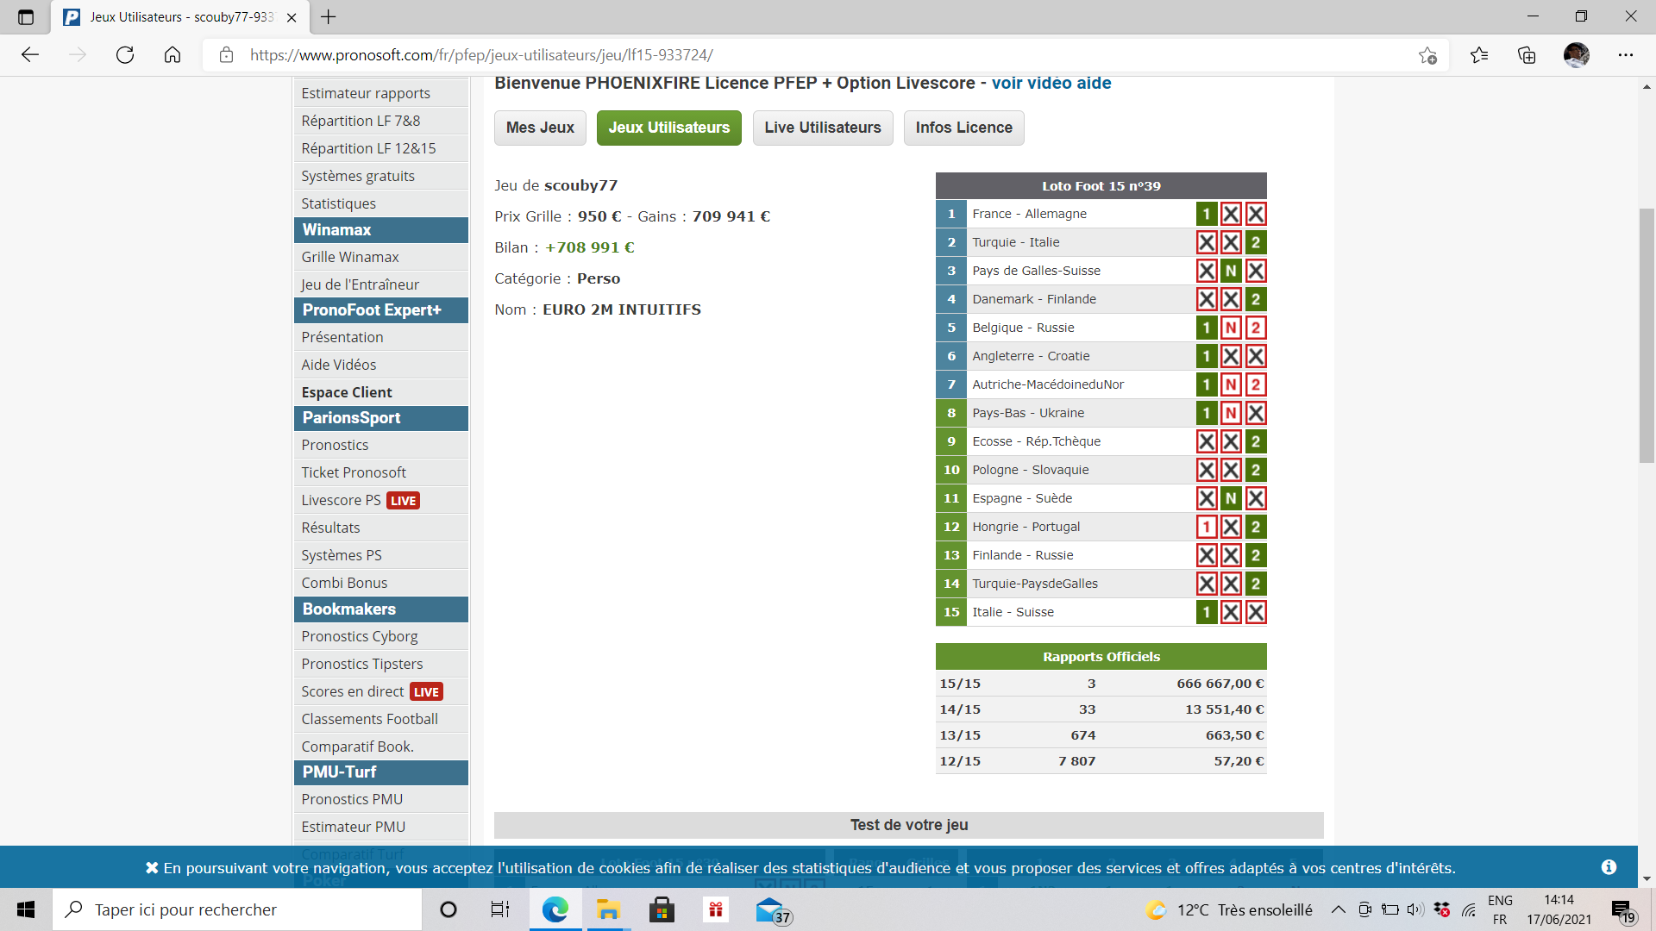Open Mail app in taskbar

tap(768, 909)
